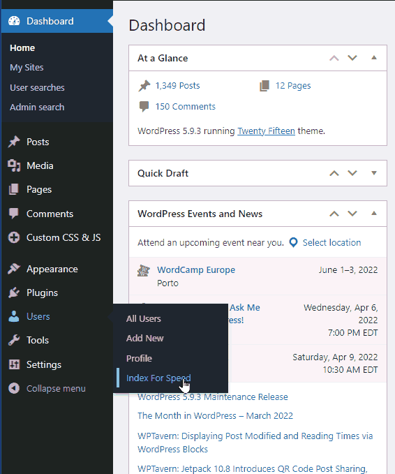395x474 pixels.
Task: Select Add New in Users flyout
Action: click(x=144, y=339)
